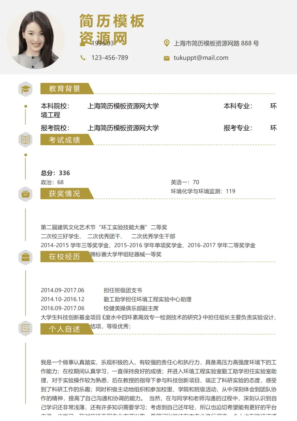The height and width of the screenshot is (421, 297).
Task: Click the 本科专业 label
Action: pos(238,106)
